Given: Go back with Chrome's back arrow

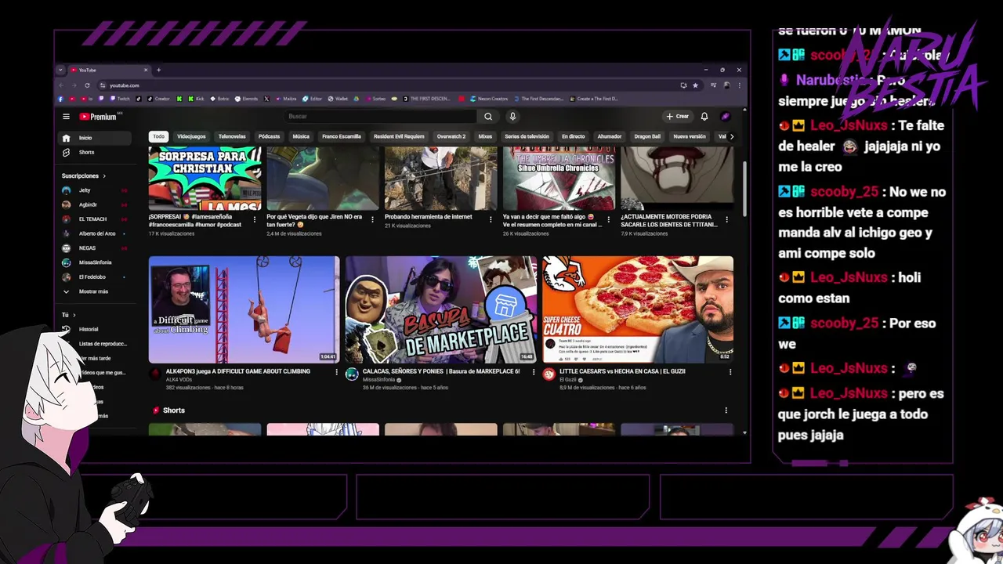Looking at the screenshot, I should (x=62, y=85).
